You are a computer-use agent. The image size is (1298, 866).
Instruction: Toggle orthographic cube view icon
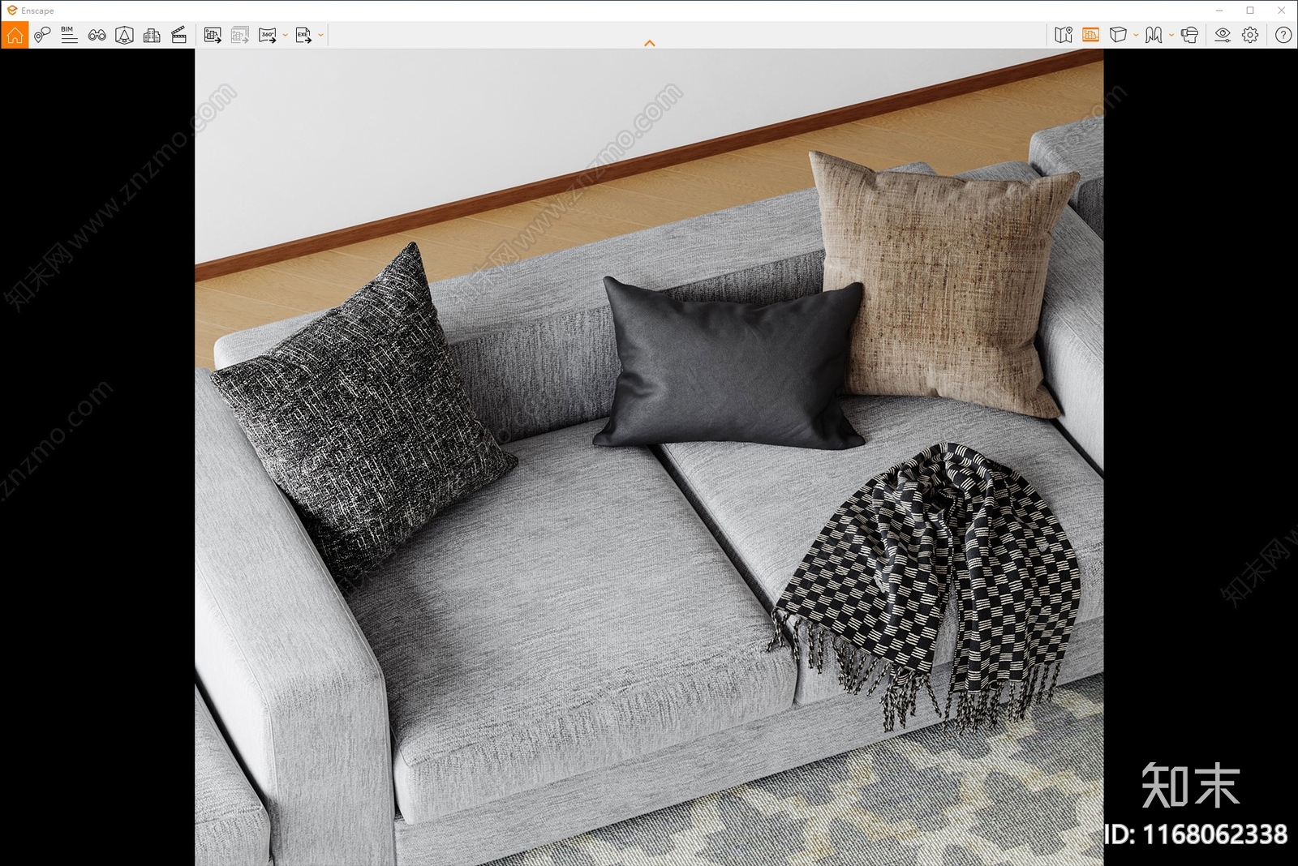click(1118, 35)
